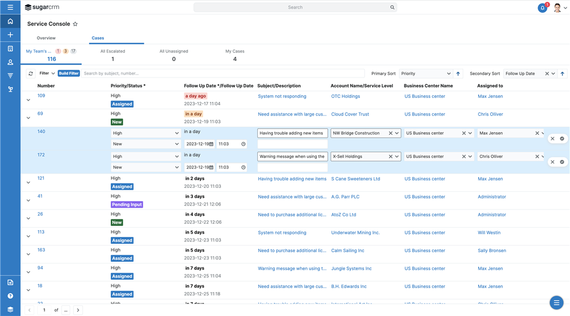The width and height of the screenshot is (570, 316).
Task: Select the All Escalated tab
Action: coord(112,55)
